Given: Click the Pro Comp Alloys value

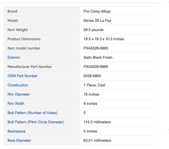Looking at the screenshot, I should click(97, 11).
